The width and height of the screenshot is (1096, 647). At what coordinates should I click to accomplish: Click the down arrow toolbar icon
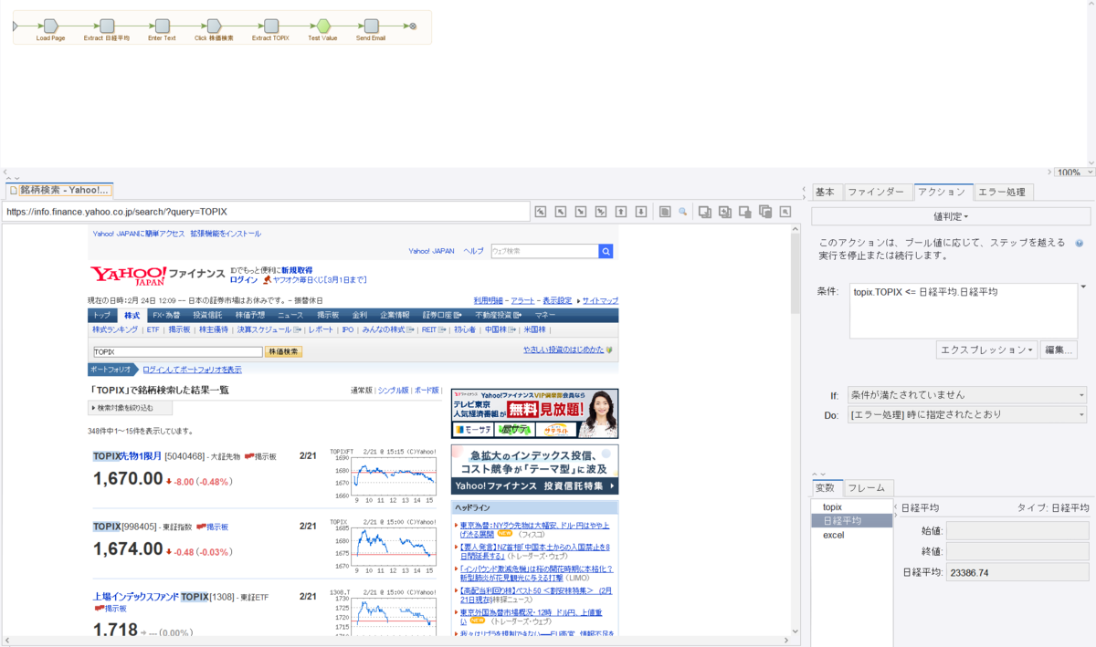pos(641,212)
